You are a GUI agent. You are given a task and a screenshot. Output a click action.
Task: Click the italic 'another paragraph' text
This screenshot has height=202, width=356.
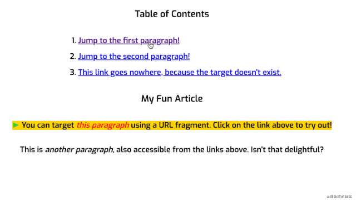(79, 150)
